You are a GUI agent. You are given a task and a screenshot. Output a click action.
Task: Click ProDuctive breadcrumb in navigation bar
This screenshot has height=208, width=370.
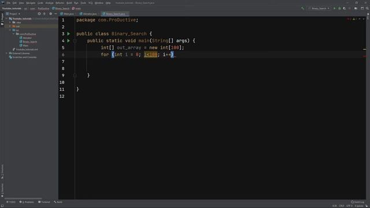pyautogui.click(x=44, y=8)
